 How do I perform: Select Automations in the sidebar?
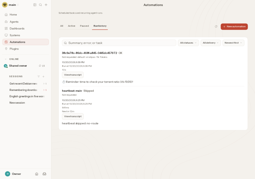click(x=25, y=42)
